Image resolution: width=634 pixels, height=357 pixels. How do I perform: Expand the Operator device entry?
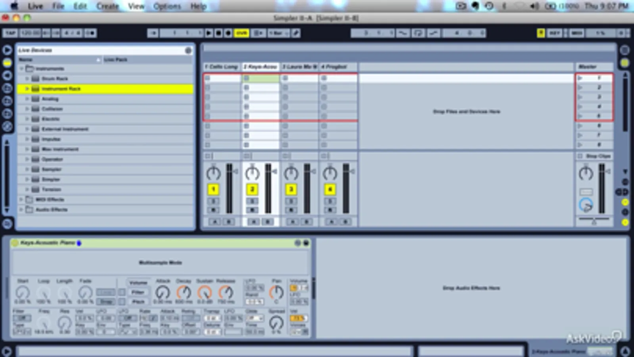[27, 159]
